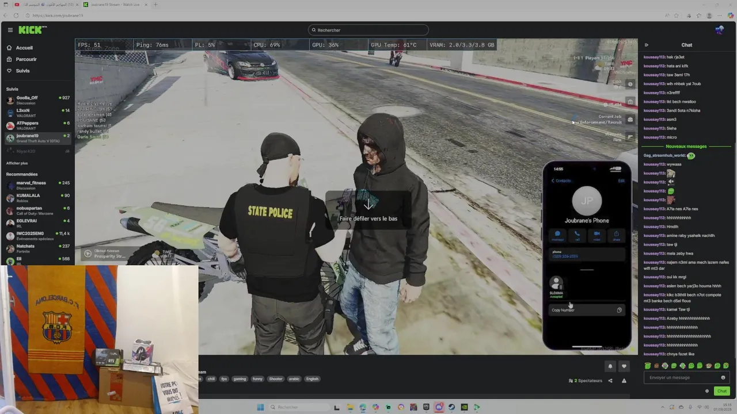The width and height of the screenshot is (737, 414).
Task: Click the browser back arrow
Action: 5,16
